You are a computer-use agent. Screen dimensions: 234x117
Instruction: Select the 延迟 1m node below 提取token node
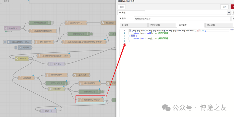(56, 64)
